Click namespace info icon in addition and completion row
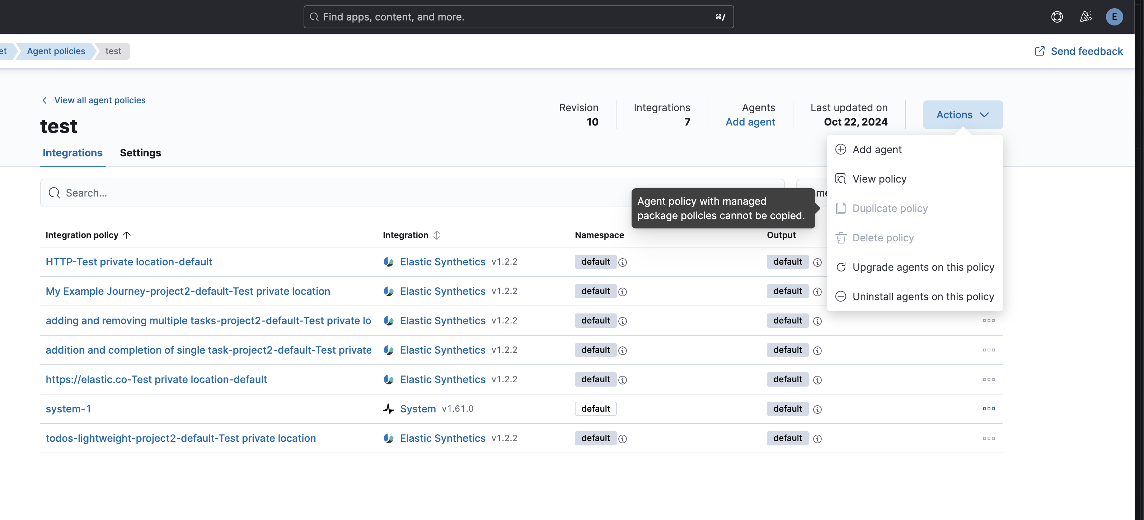Image resolution: width=1144 pixels, height=520 pixels. coord(623,350)
